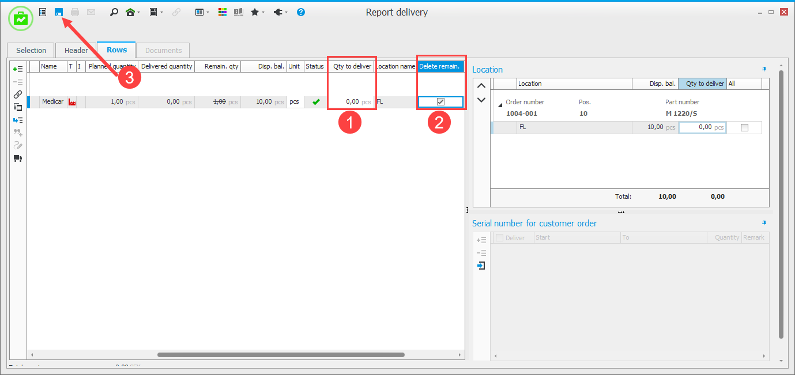Open the magnifying glass search tool

coord(114,12)
